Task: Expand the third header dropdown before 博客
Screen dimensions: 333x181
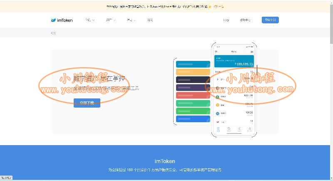Action: point(131,20)
